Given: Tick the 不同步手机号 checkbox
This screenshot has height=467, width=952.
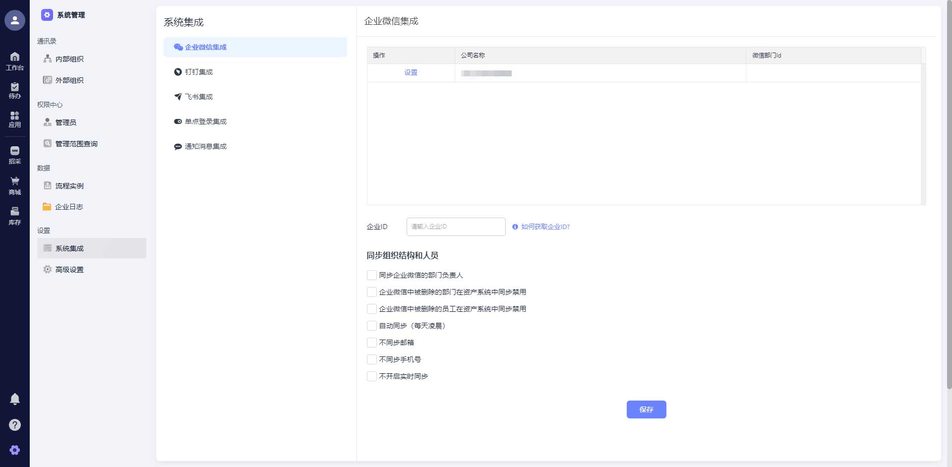Looking at the screenshot, I should [x=372, y=359].
